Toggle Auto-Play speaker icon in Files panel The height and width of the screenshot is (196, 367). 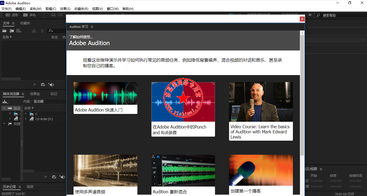click(51, 85)
